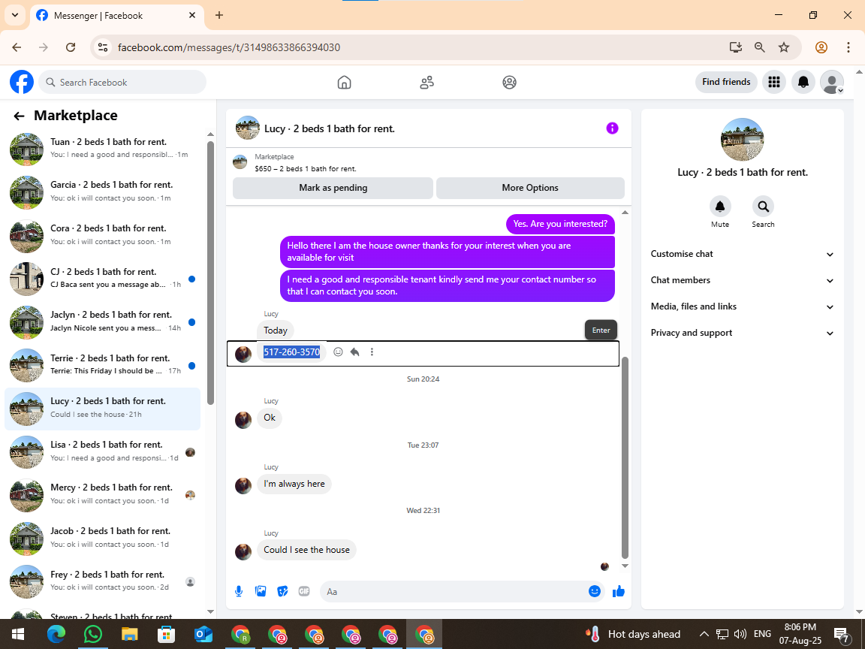Click Lucy's large listing photo in sidebar

[x=742, y=139]
